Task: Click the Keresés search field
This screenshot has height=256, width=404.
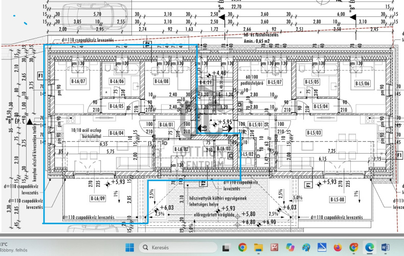Action: point(178,247)
